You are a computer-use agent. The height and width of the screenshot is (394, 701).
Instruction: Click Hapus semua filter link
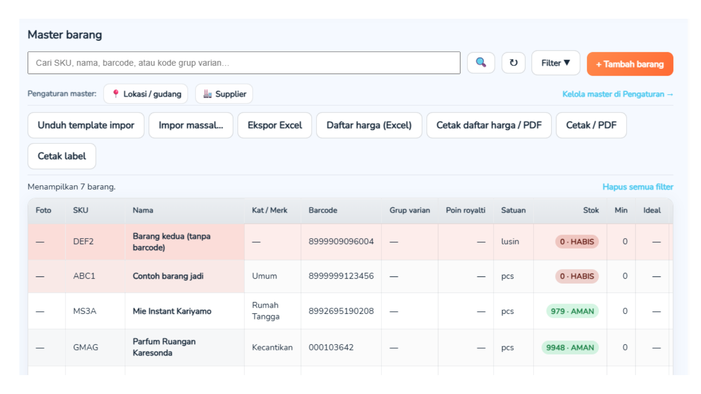point(637,187)
